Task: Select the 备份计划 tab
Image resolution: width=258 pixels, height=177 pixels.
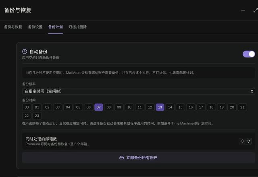Action: 56,27
